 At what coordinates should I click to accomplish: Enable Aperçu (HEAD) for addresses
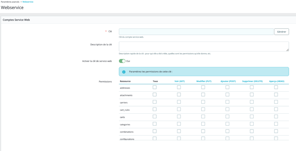[276, 87]
